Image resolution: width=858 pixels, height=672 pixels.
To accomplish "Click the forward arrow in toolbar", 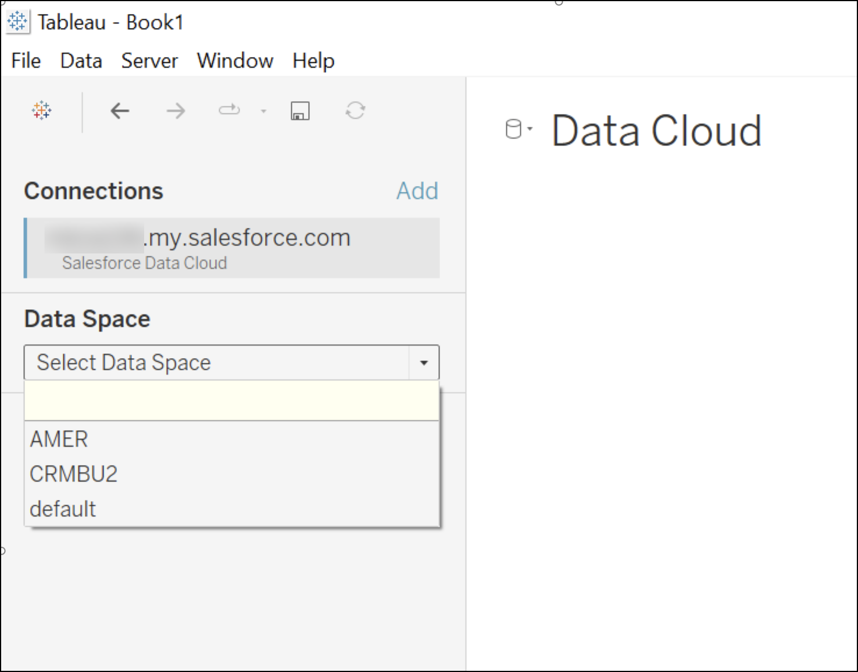I will [176, 110].
